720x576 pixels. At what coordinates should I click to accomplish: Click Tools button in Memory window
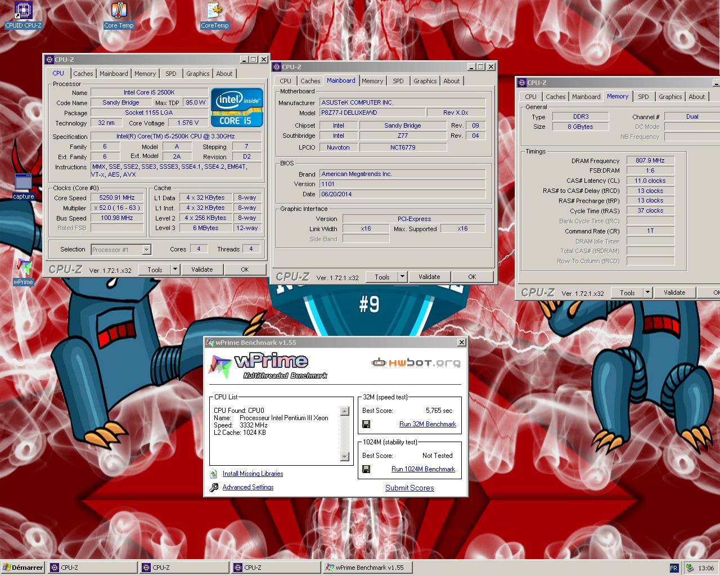[x=627, y=292]
